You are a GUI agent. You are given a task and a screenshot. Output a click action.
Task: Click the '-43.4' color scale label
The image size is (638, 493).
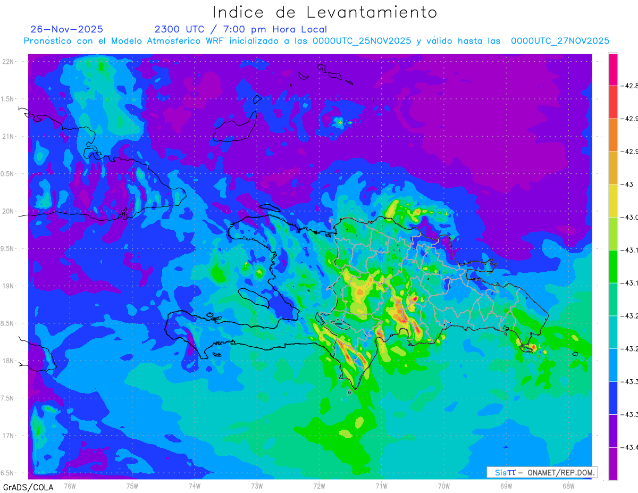(x=629, y=447)
